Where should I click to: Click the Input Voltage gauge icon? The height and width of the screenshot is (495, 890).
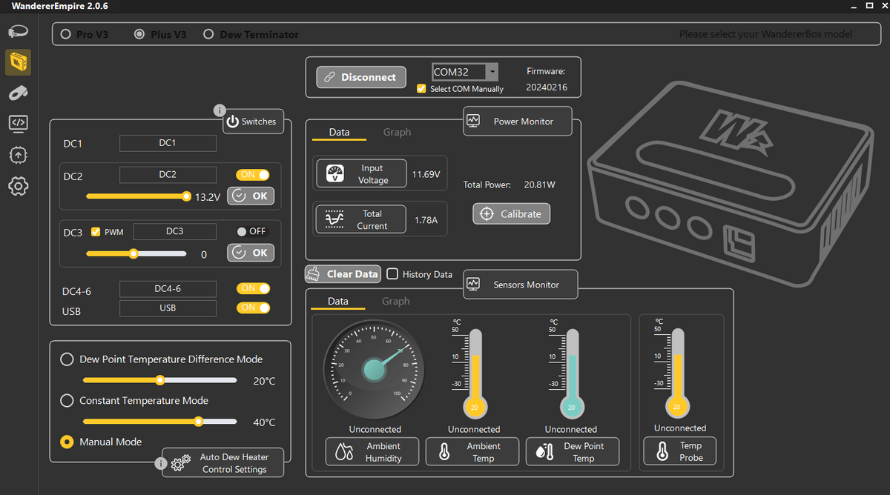(x=335, y=175)
